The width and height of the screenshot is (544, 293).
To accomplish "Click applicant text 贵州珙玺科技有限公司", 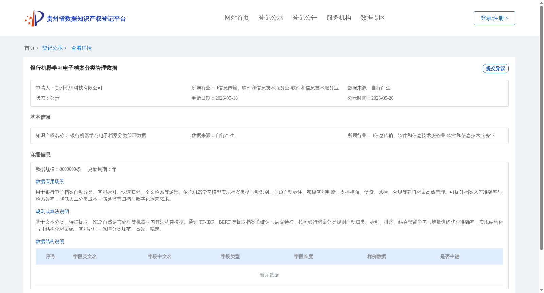I will click(x=79, y=88).
